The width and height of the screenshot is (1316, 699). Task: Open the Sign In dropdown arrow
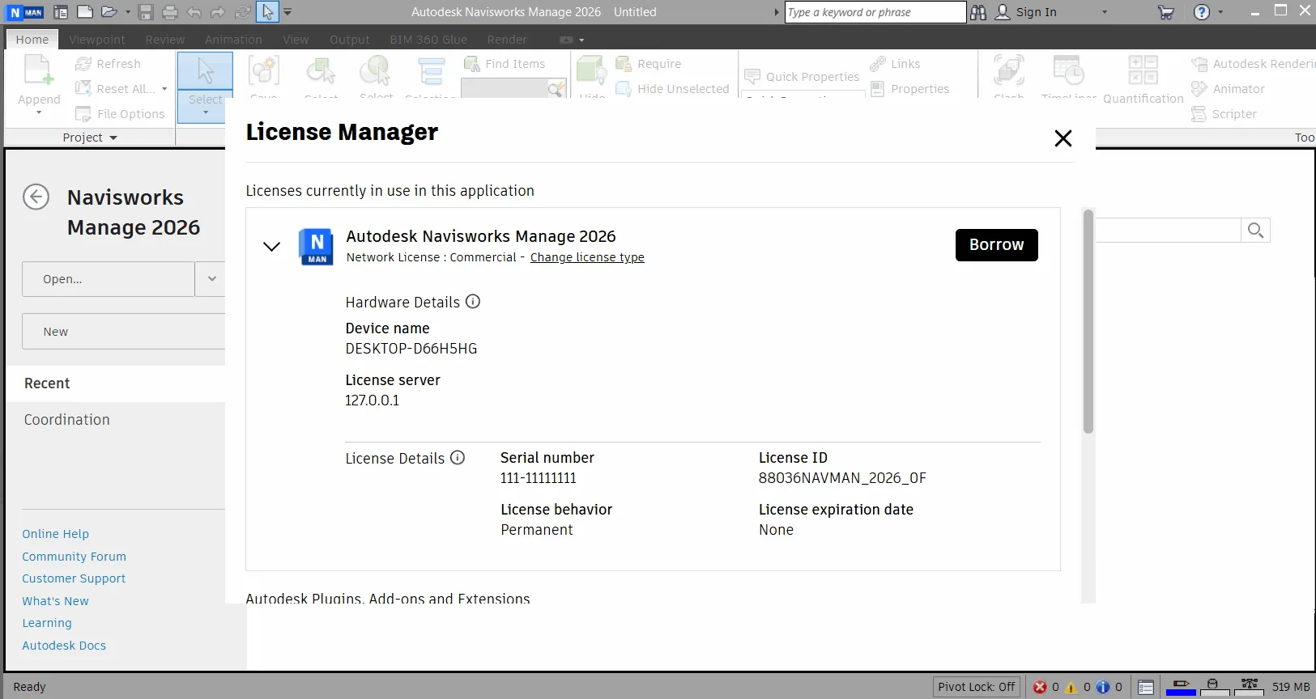(x=1105, y=12)
